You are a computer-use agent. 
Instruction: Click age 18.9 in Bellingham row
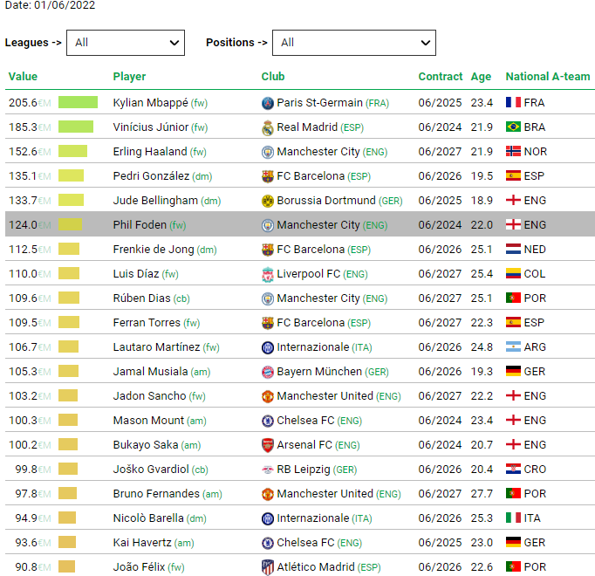pyautogui.click(x=482, y=201)
